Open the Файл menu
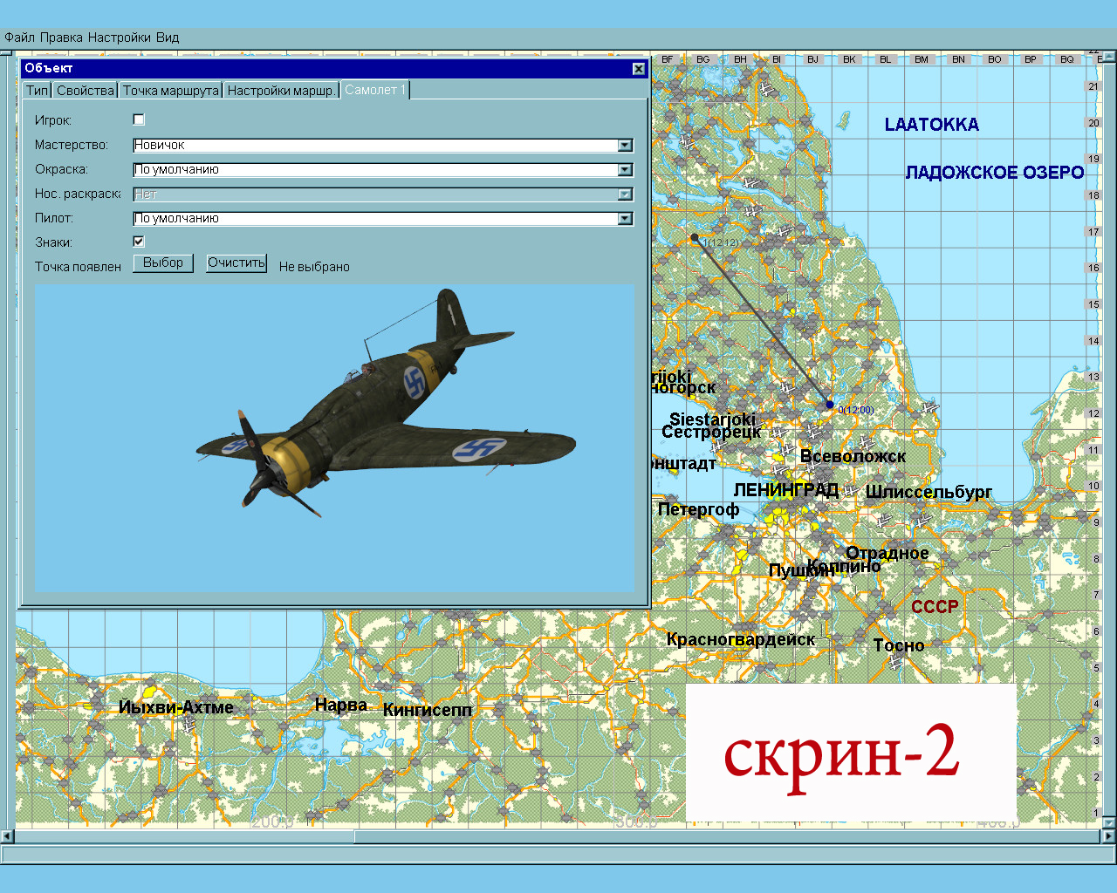The height and width of the screenshot is (893, 1117). click(x=19, y=37)
